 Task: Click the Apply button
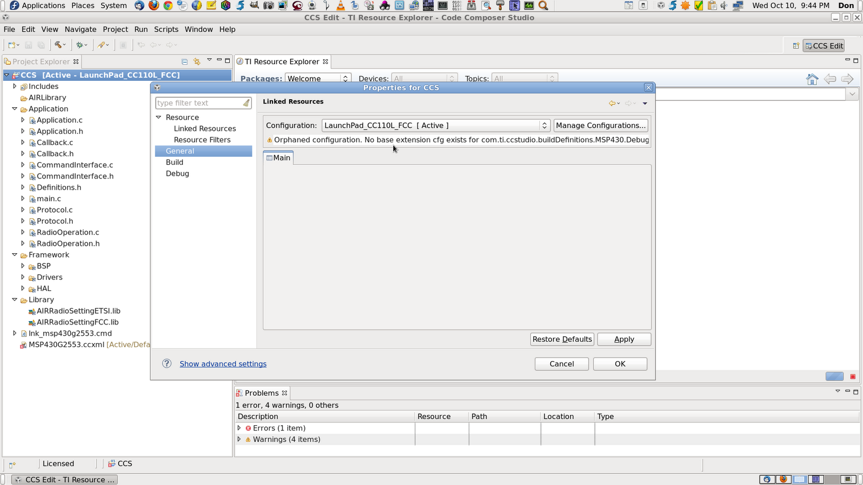[x=624, y=339]
